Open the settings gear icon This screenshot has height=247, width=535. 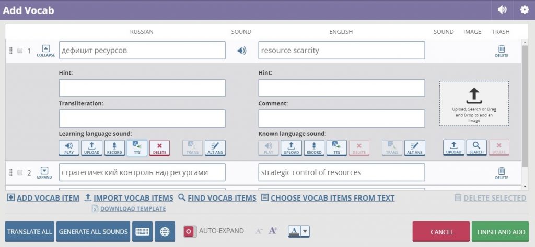[x=524, y=10]
